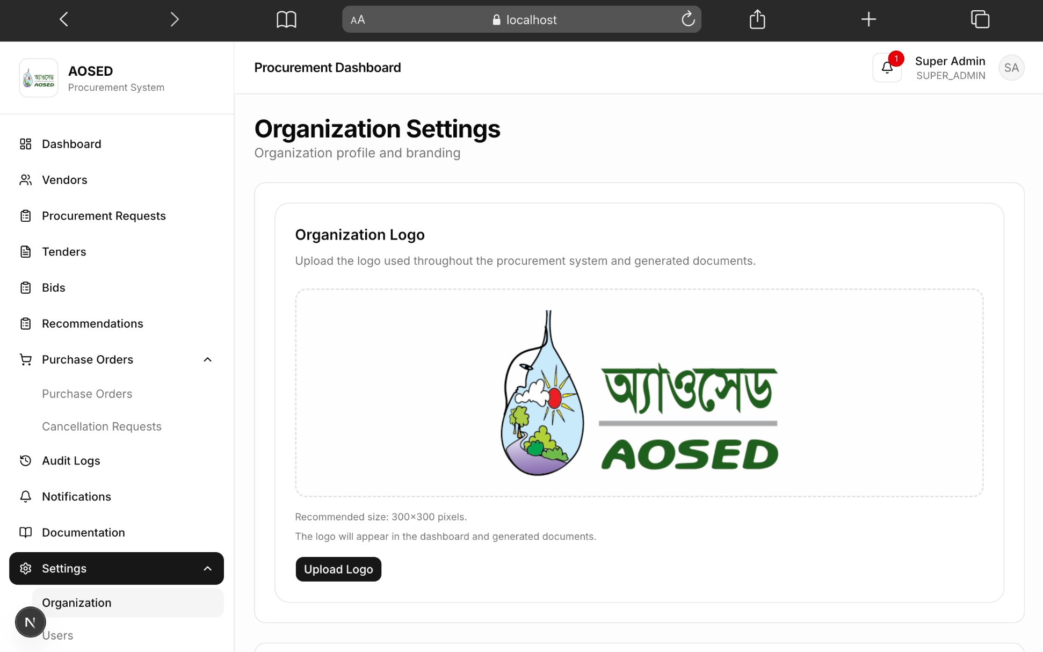
Task: Open the browser share sheet icon
Action: [757, 19]
